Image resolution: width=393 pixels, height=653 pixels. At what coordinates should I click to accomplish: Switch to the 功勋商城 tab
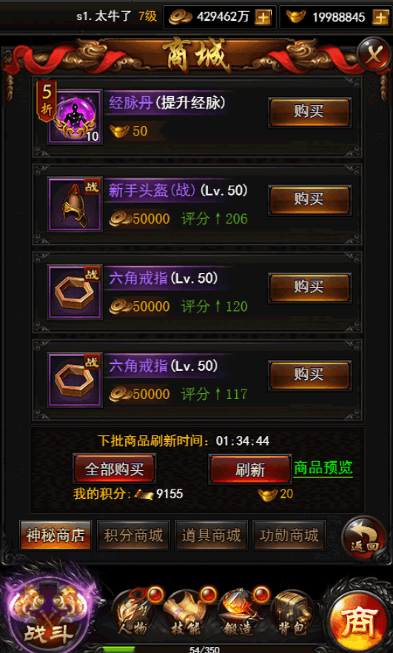tap(289, 535)
